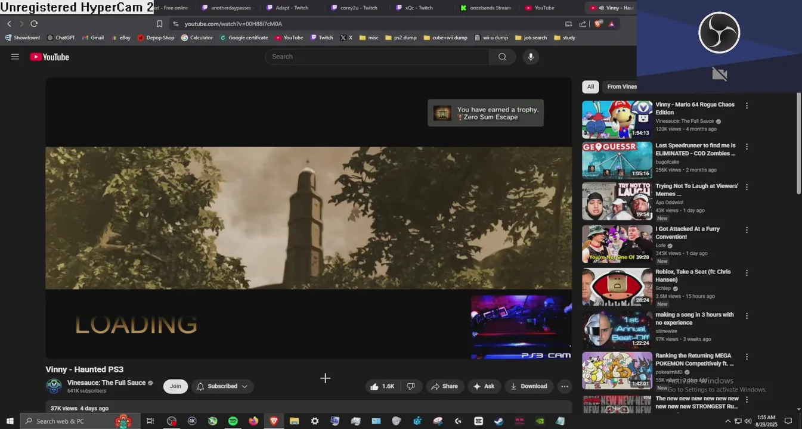Viewport: 802px width, 429px height.
Task: Open the ChatGPT bookmark
Action: click(61, 38)
